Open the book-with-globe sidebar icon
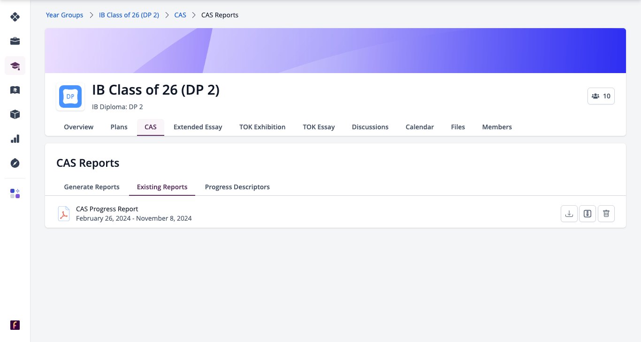 [x=15, y=90]
